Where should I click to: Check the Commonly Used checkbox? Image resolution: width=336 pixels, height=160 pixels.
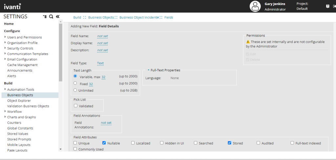[75, 149]
